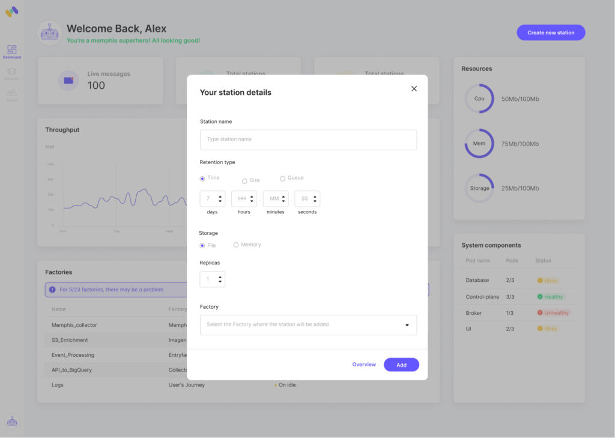The width and height of the screenshot is (615, 438).
Task: Click the Unhealthy status icon for Broker
Action: point(540,313)
